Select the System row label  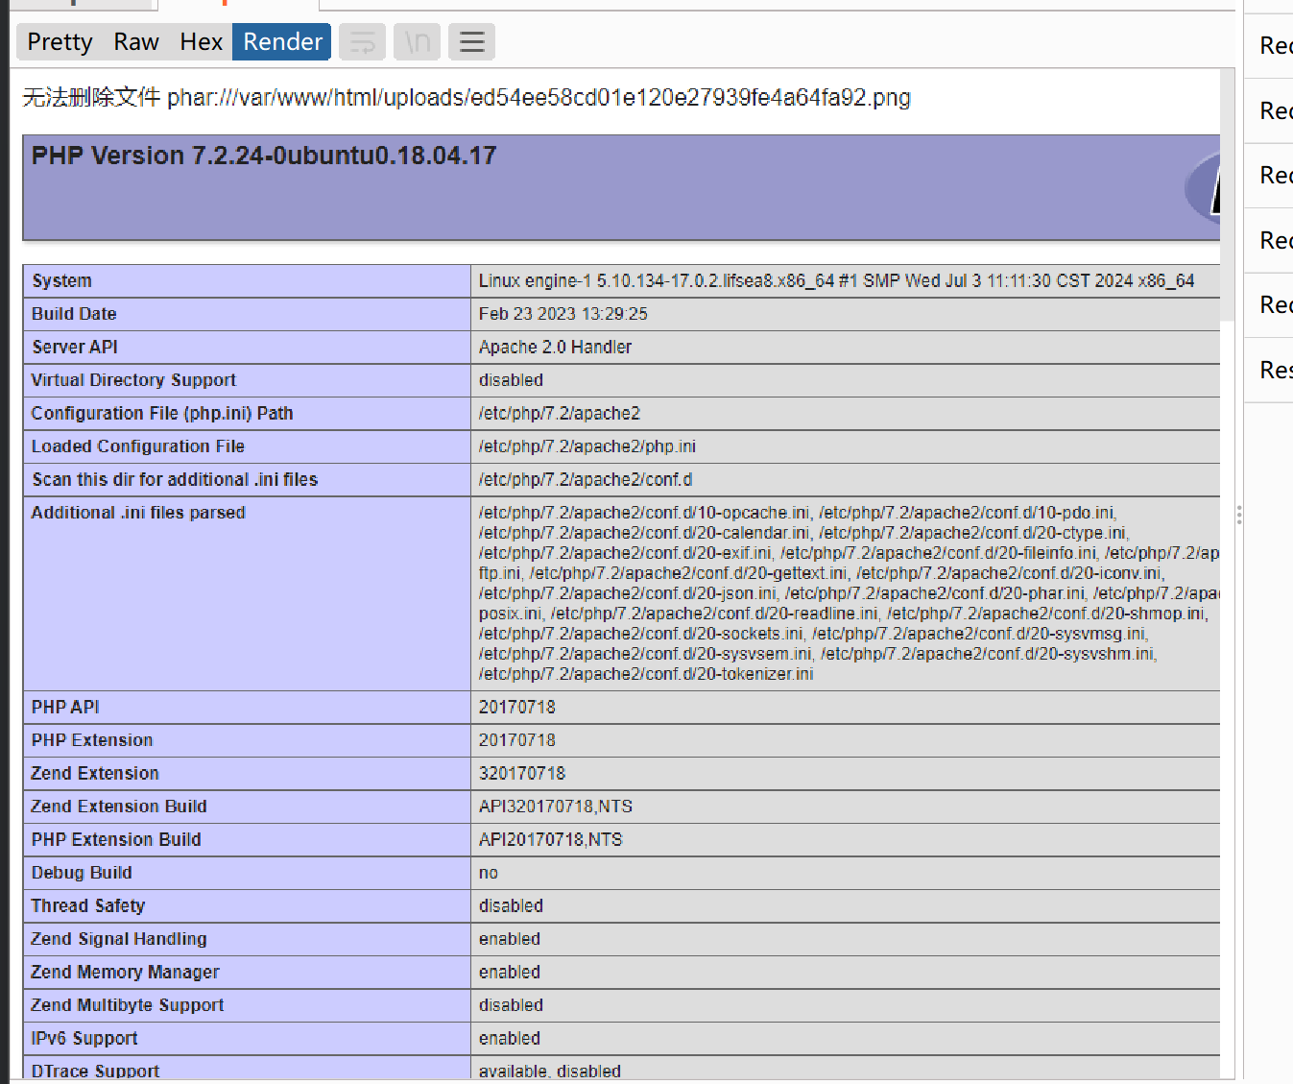tap(62, 281)
